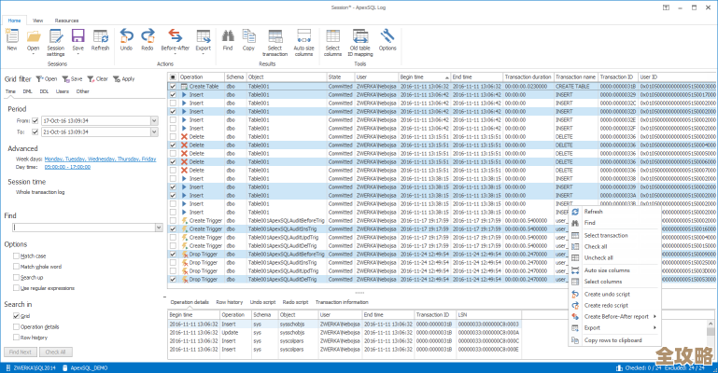Choose Create undo script in context menu

[x=606, y=294]
